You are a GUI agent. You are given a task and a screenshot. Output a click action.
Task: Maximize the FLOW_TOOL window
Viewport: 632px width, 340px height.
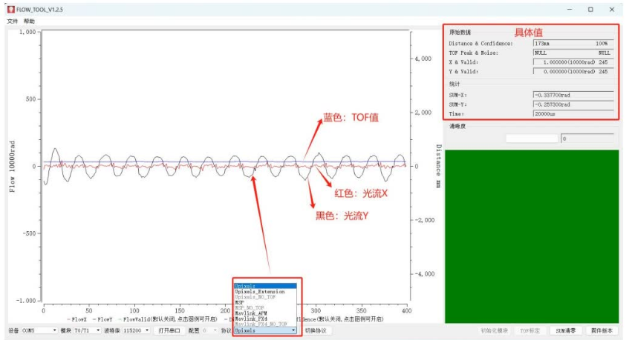coord(590,9)
